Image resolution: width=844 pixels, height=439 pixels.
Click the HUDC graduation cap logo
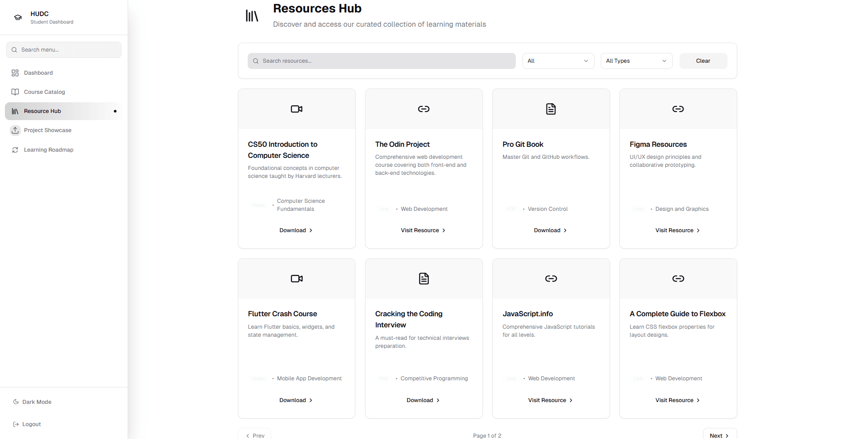[x=18, y=17]
